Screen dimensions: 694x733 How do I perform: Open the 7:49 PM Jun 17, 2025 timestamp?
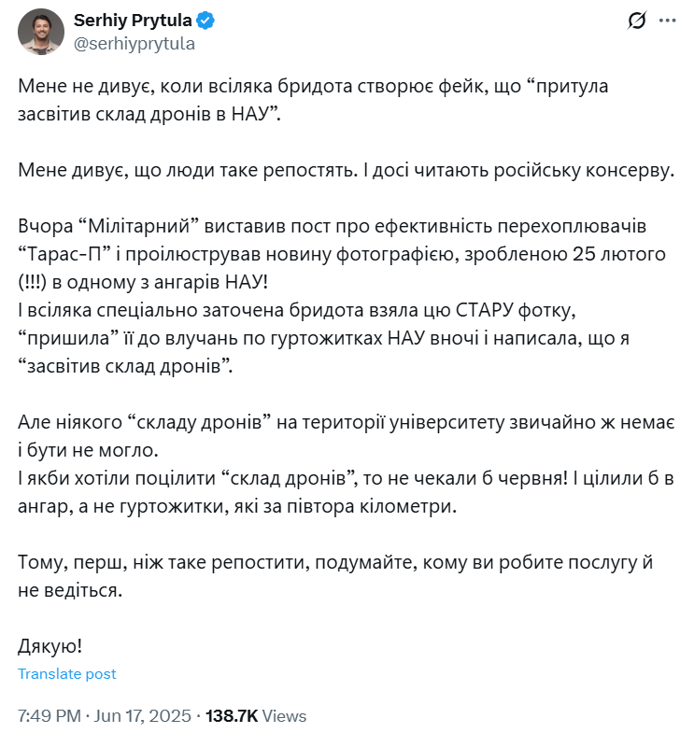pos(105,716)
